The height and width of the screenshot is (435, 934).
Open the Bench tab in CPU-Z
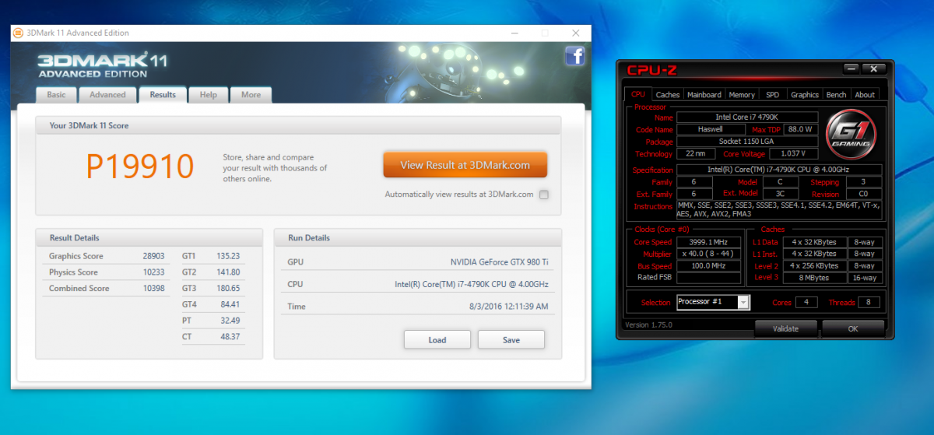point(836,95)
